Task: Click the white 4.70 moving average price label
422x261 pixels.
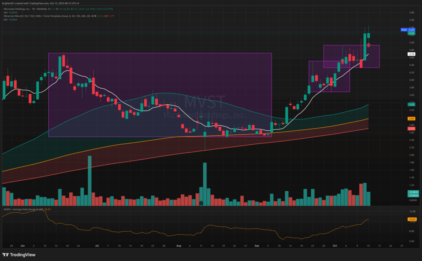Action: (411, 54)
